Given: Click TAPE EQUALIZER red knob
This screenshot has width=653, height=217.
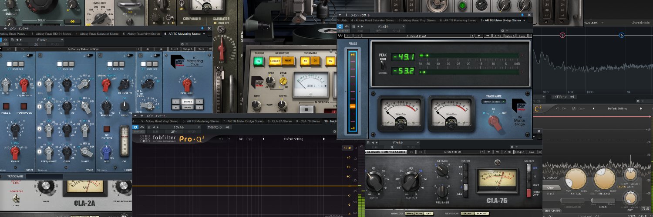Looking at the screenshot, I should coord(24,84).
